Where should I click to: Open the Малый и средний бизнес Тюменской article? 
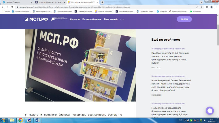171,85
